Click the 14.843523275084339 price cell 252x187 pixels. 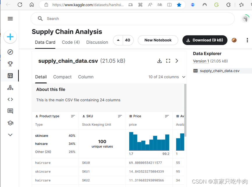click(149, 172)
